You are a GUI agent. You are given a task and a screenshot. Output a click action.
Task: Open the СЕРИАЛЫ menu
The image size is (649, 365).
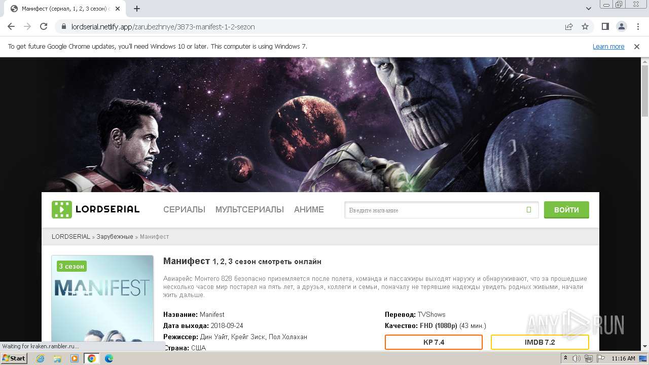184,209
